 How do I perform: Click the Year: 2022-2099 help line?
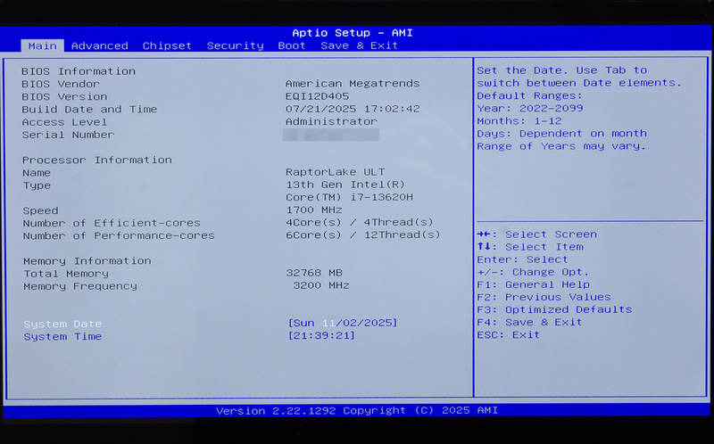tap(530, 109)
